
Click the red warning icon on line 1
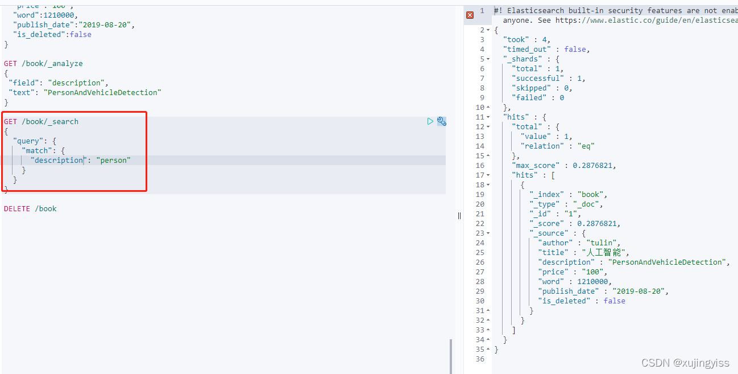[470, 15]
